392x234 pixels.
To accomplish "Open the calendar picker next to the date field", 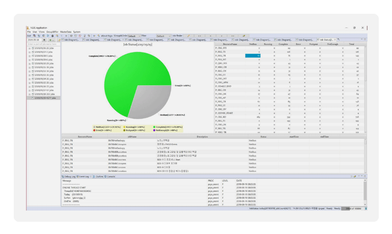I will [x=44, y=40].
